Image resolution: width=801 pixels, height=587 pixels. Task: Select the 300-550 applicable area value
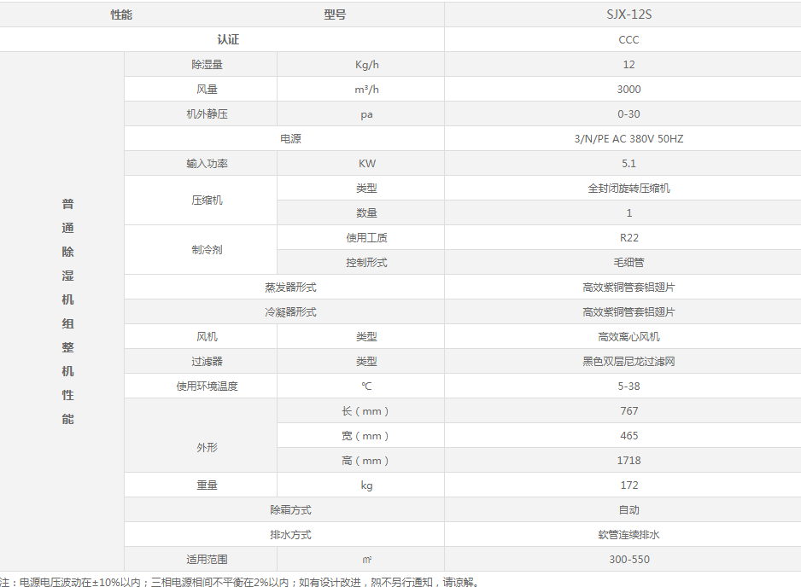pyautogui.click(x=629, y=560)
